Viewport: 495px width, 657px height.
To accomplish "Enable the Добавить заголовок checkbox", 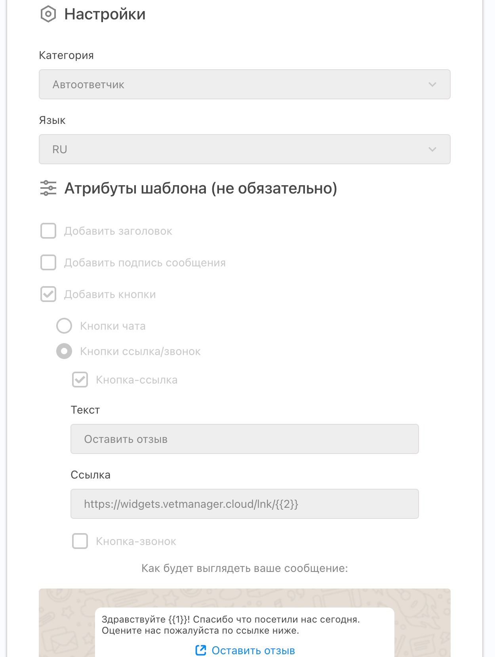I will (x=48, y=231).
